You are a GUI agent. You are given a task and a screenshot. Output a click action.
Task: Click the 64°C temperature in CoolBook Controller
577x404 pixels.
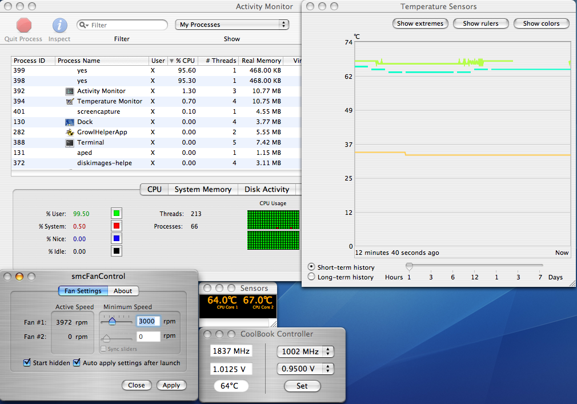pyautogui.click(x=231, y=386)
